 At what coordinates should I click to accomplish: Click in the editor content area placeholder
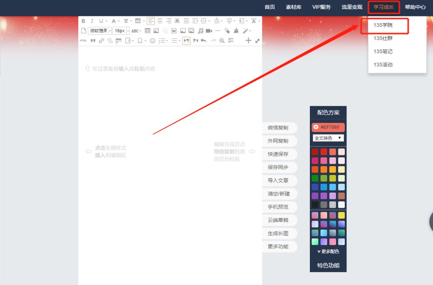(124, 68)
